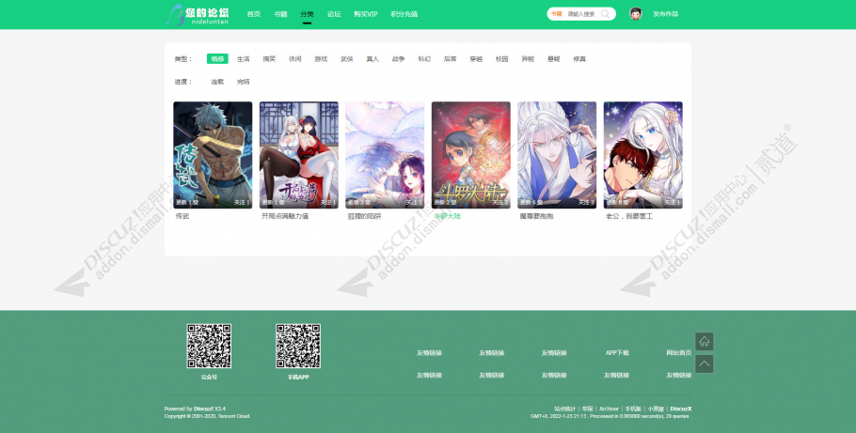Select the 异能 type filter

tap(528, 59)
